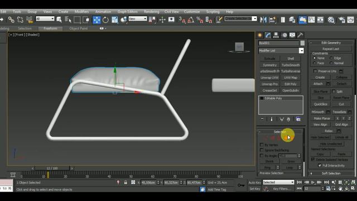Open the Tools menu
The height and width of the screenshot is (201, 357).
pyautogui.click(x=17, y=12)
